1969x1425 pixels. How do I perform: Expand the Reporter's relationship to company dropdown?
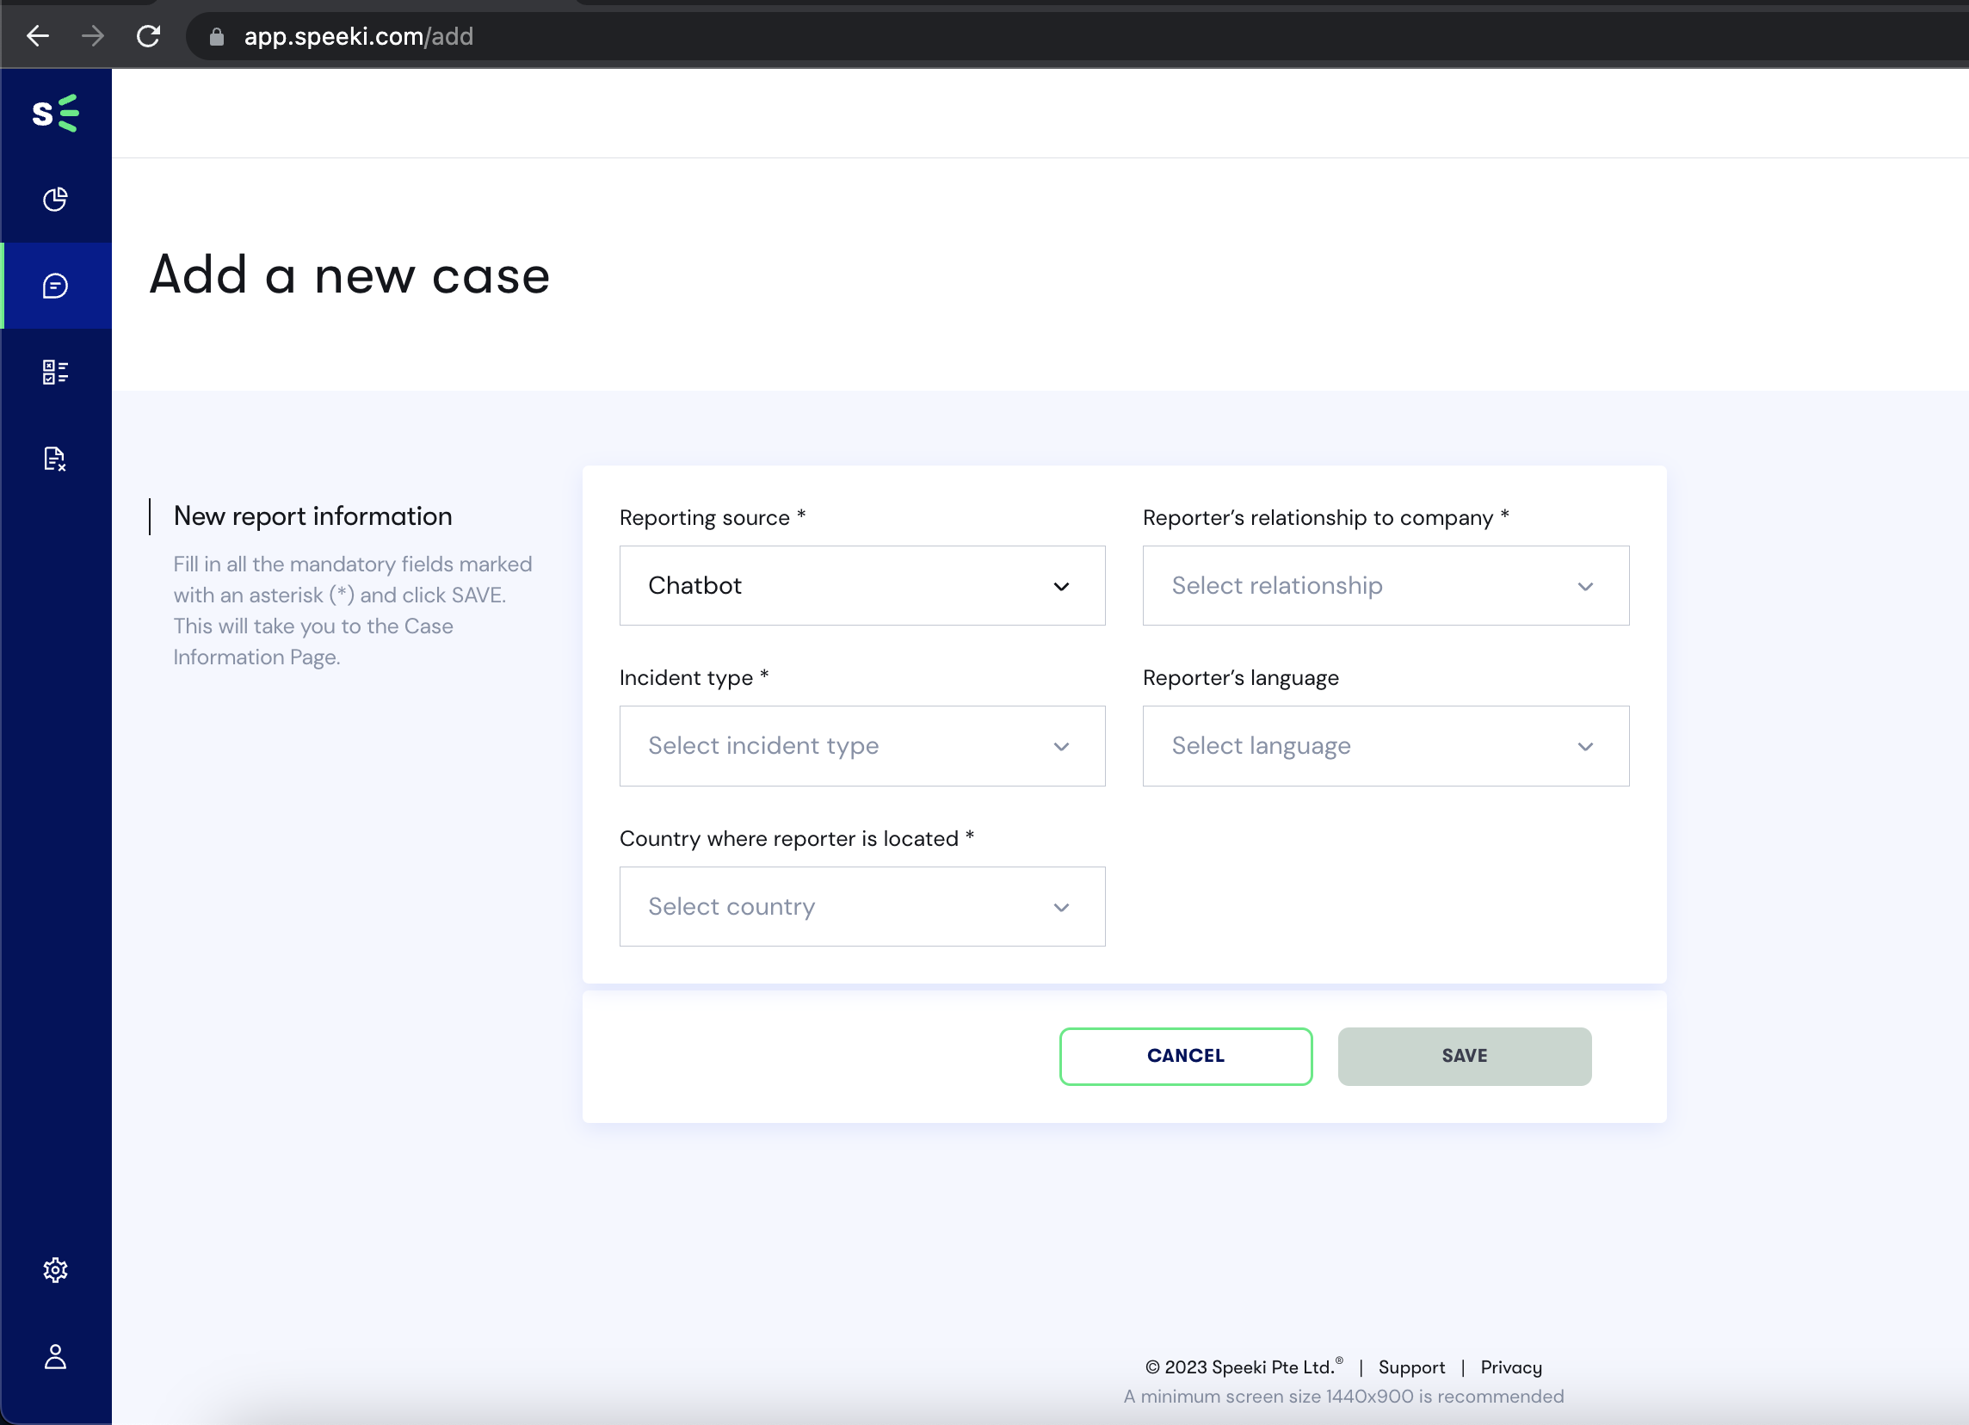click(x=1385, y=586)
